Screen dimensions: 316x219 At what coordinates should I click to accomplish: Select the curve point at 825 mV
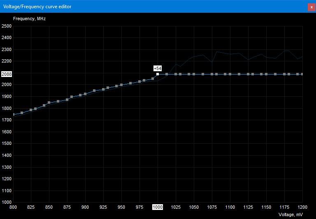point(31,110)
